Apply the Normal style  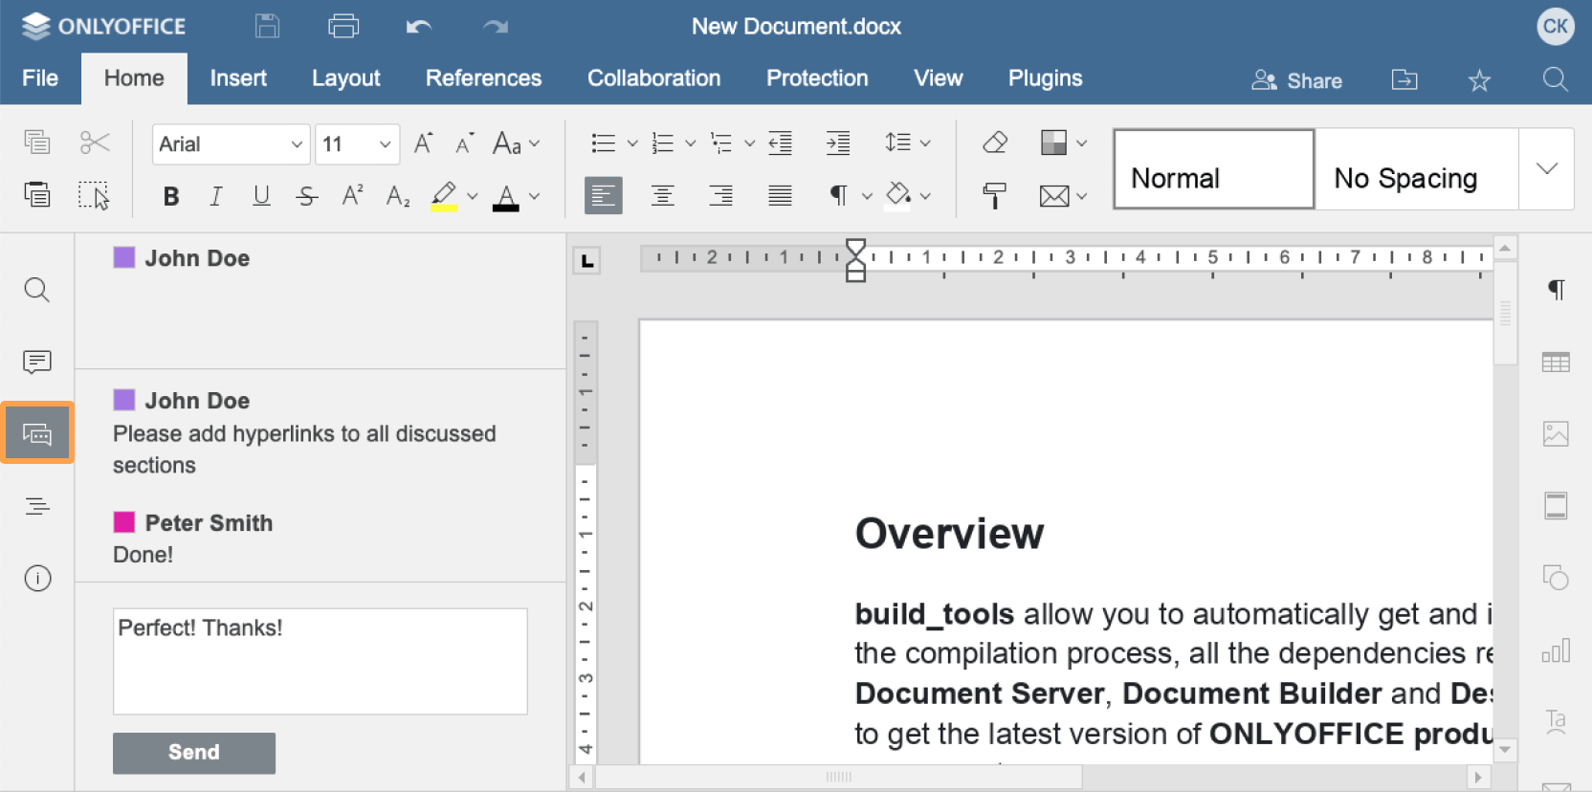[1214, 169]
